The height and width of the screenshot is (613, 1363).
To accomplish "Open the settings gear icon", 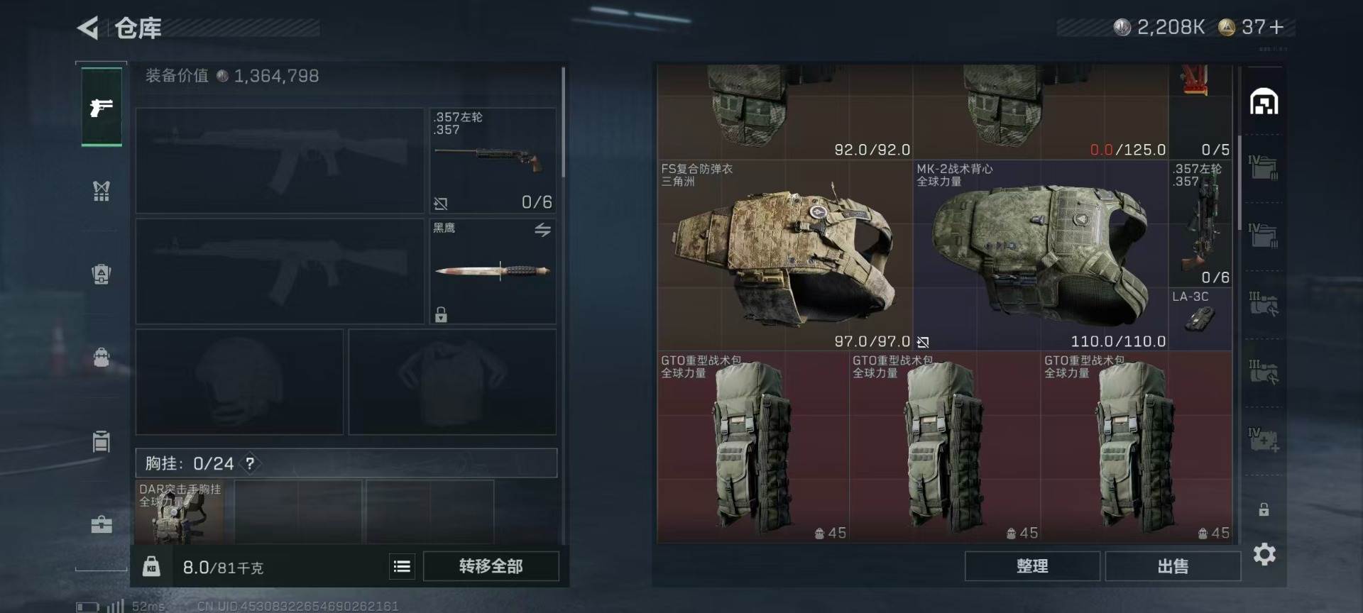I will coord(1264,554).
